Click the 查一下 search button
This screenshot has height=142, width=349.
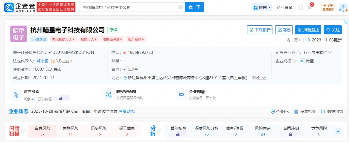[x=194, y=7]
